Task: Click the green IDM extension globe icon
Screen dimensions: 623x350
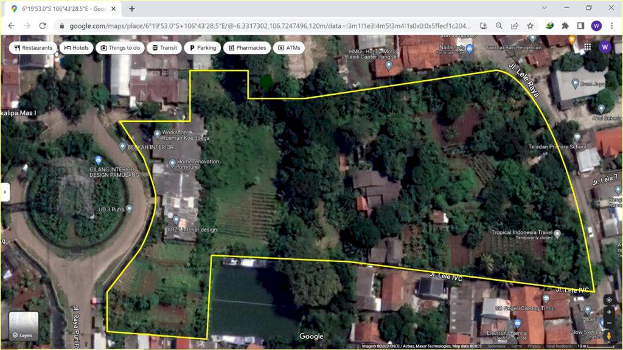Action: tap(549, 26)
